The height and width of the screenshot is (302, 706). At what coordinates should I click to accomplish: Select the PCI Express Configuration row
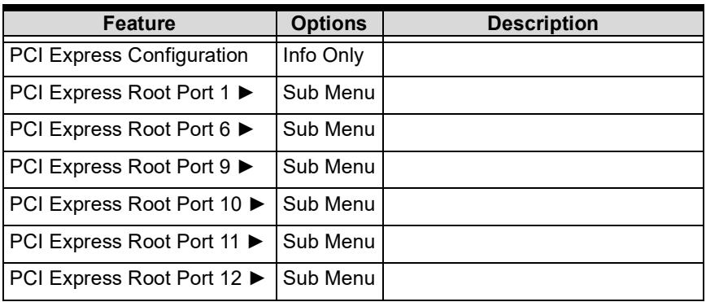[x=353, y=59]
